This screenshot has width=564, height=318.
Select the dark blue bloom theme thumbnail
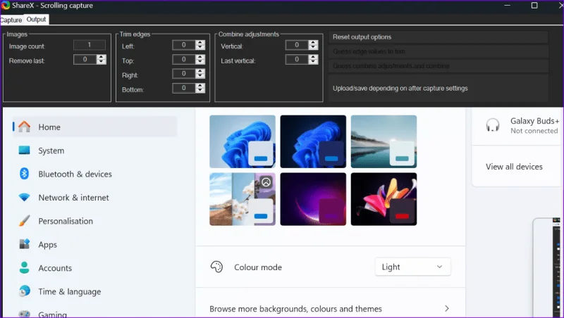tap(313, 141)
